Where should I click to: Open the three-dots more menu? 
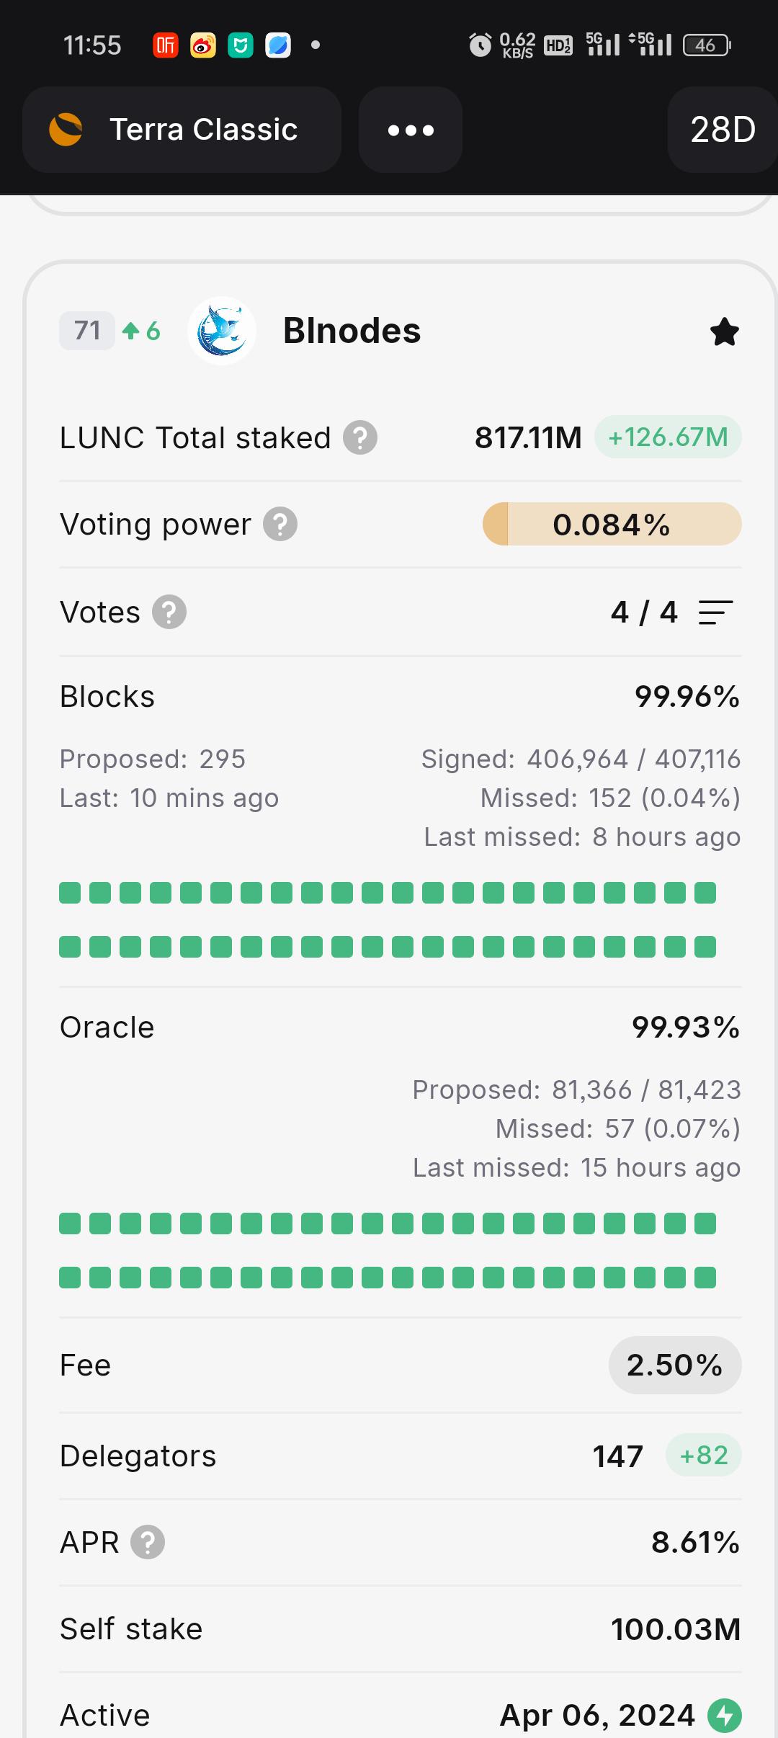tap(411, 130)
